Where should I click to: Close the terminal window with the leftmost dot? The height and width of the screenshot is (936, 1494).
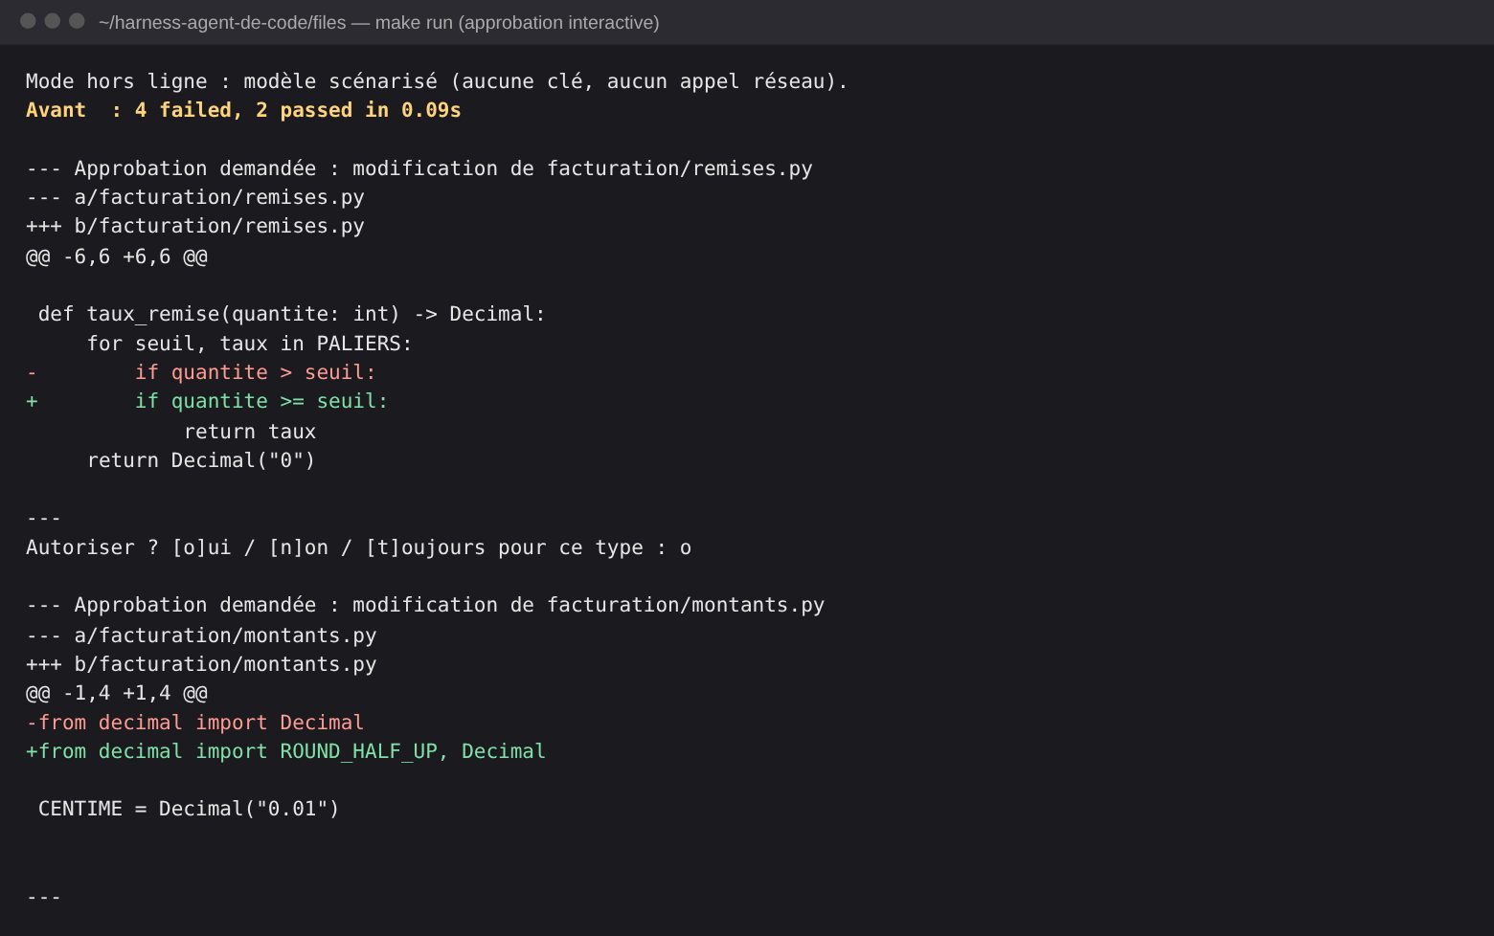28,21
